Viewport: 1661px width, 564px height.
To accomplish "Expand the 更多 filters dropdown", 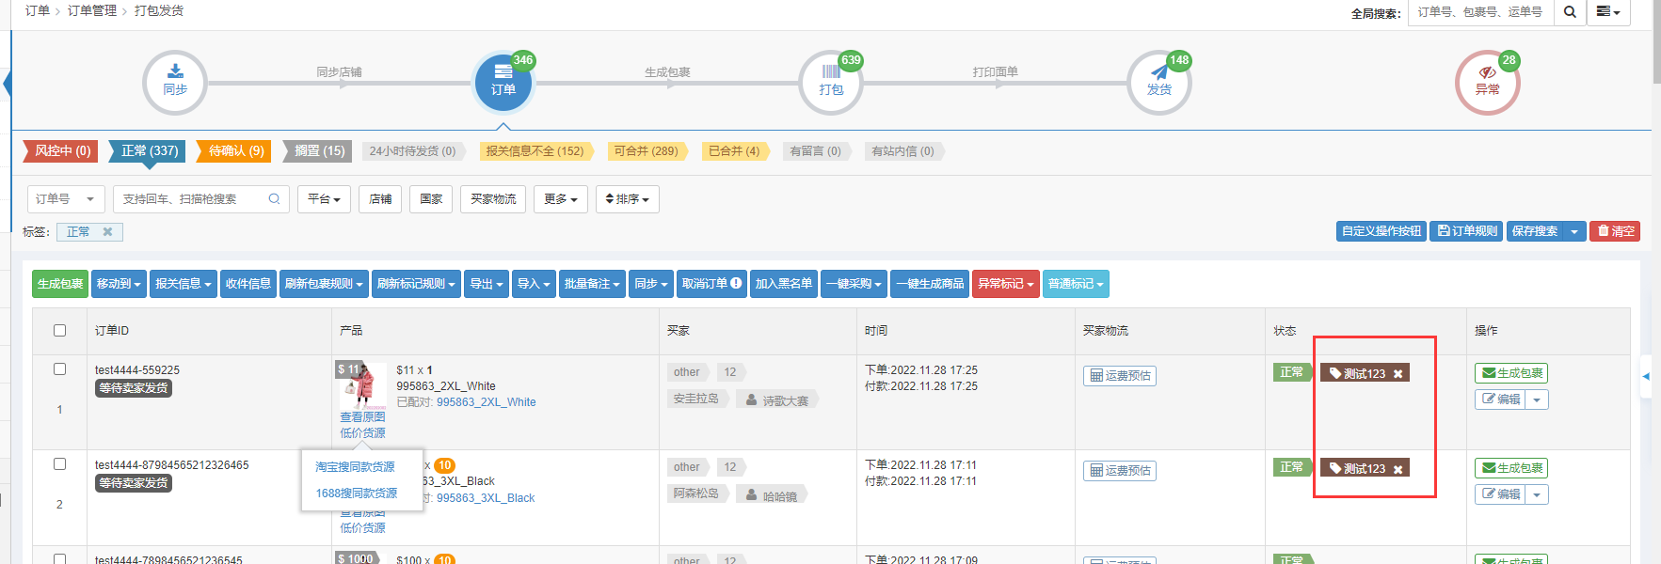I will coord(561,199).
